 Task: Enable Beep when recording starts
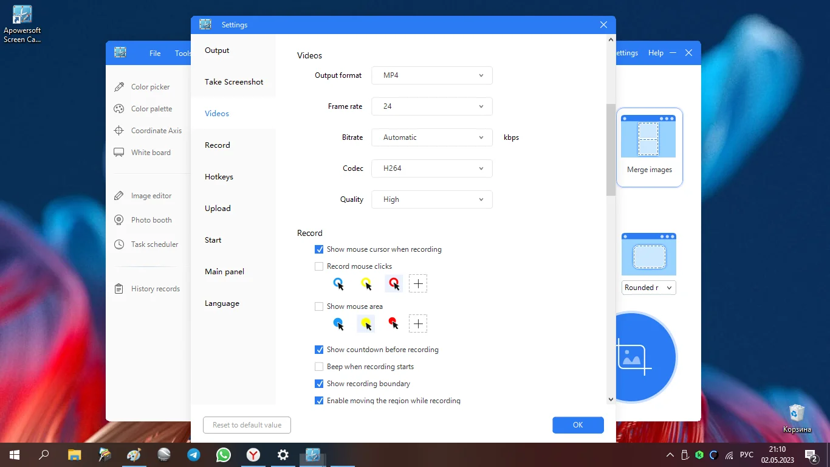[319, 367]
